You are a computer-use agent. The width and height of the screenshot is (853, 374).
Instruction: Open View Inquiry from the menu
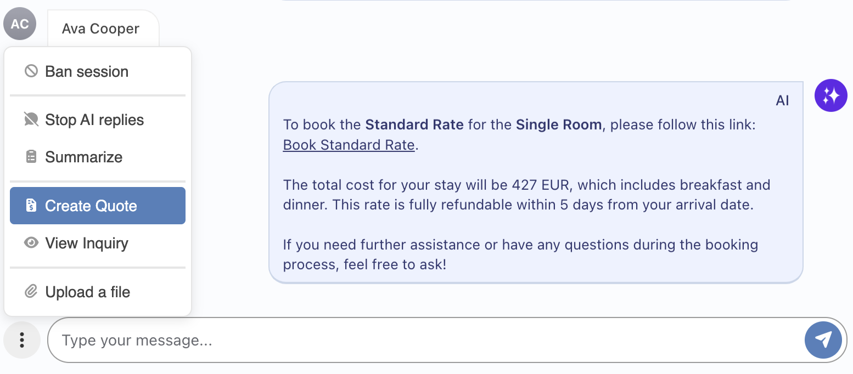(x=87, y=243)
